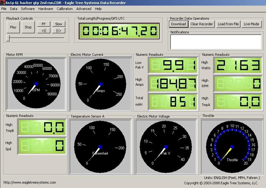Open the Data menu
This screenshot has height=188, width=266.
[13, 9]
